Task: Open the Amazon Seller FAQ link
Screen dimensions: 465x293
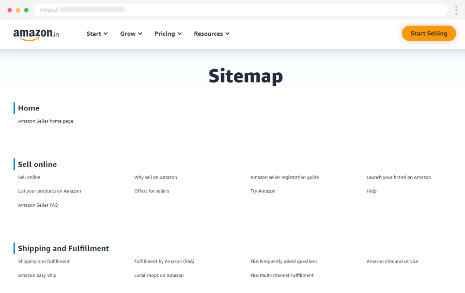Action: click(x=38, y=205)
